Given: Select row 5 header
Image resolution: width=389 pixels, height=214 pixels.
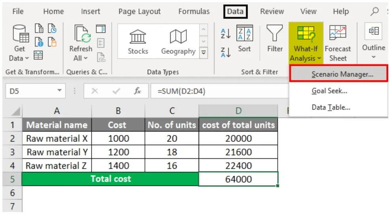Looking at the screenshot, I should [x=12, y=179].
